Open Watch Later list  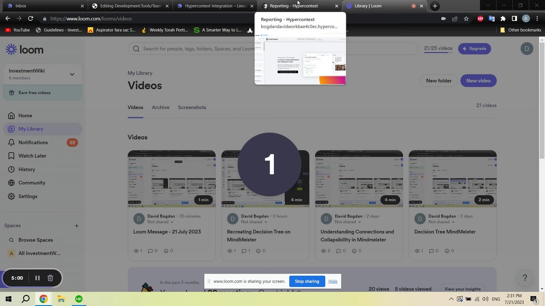click(x=42, y=156)
